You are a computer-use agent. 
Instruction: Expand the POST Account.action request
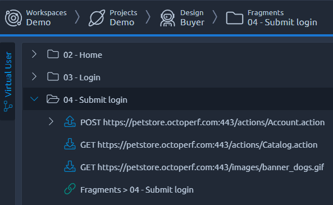click(x=51, y=121)
